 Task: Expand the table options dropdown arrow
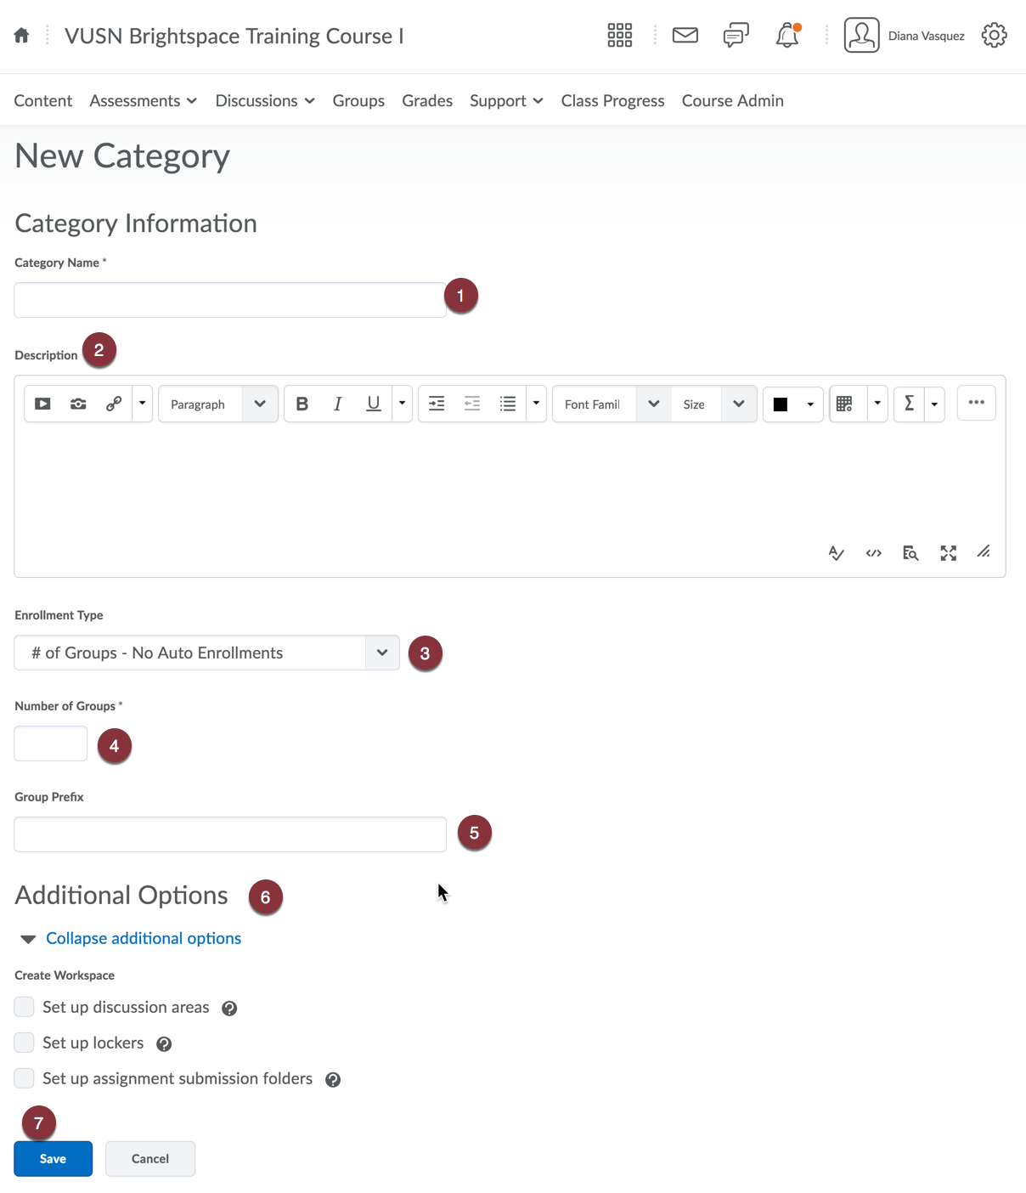pos(877,404)
